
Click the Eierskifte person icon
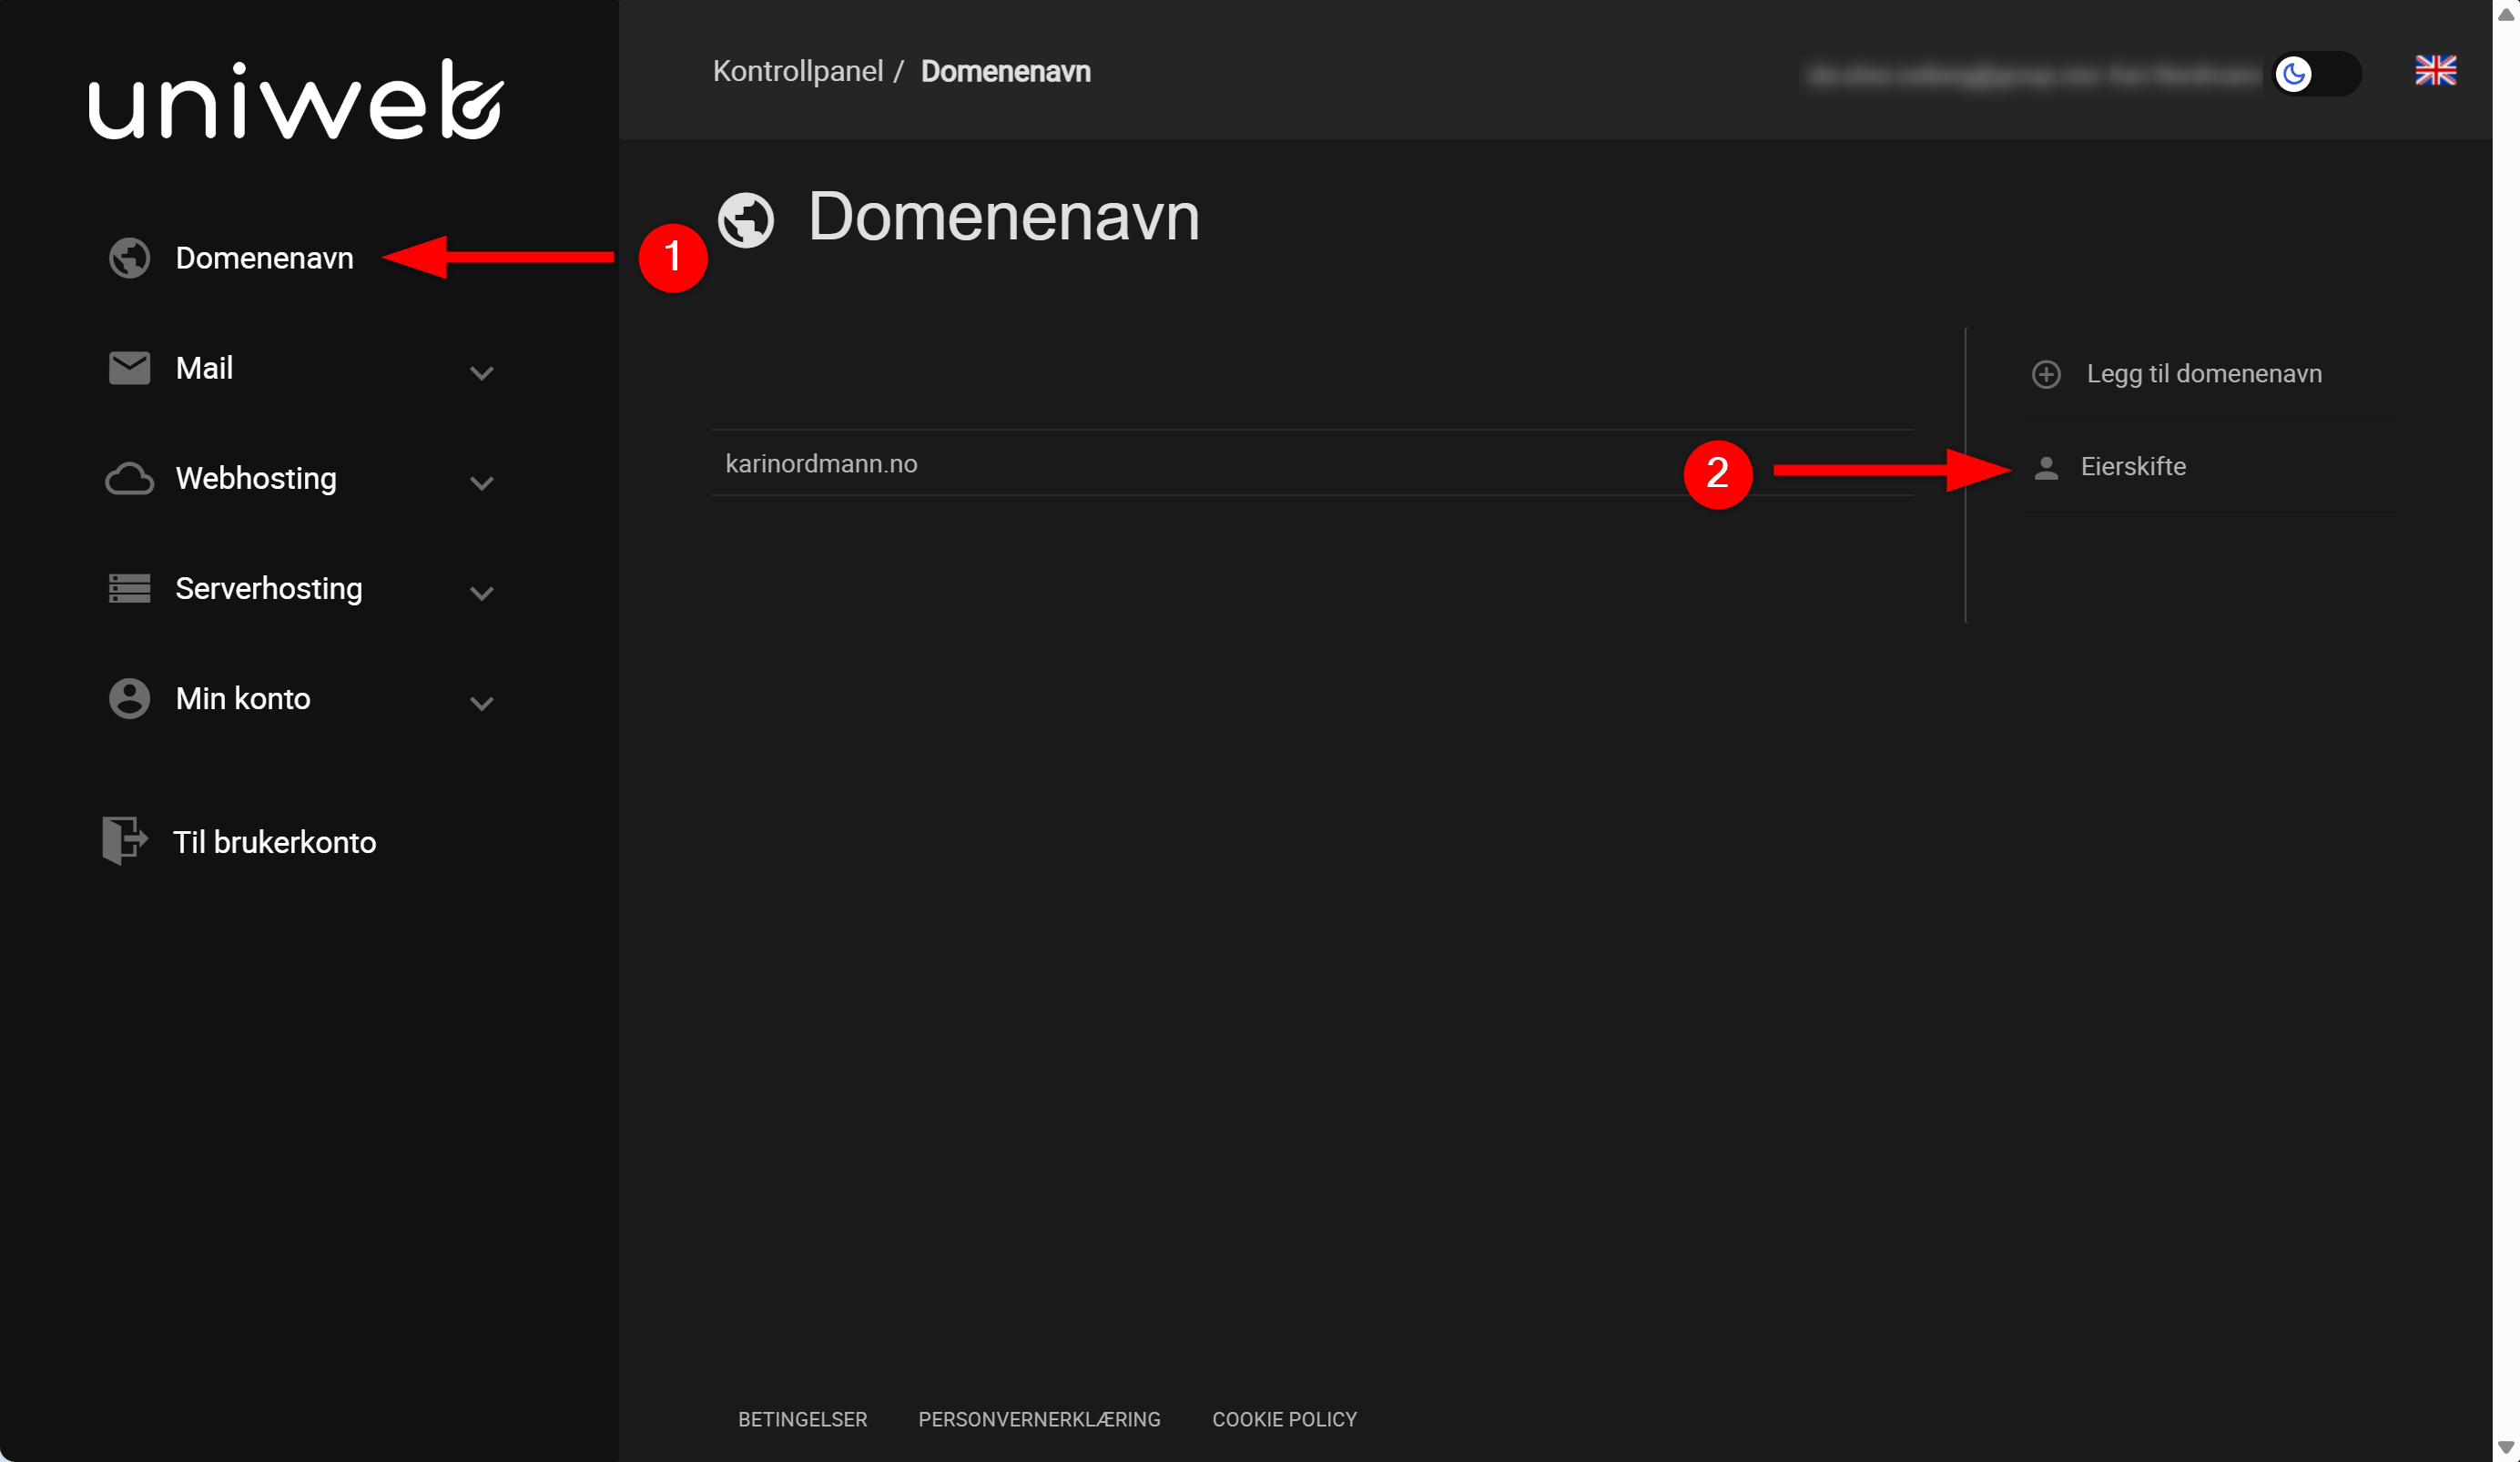tap(2046, 467)
